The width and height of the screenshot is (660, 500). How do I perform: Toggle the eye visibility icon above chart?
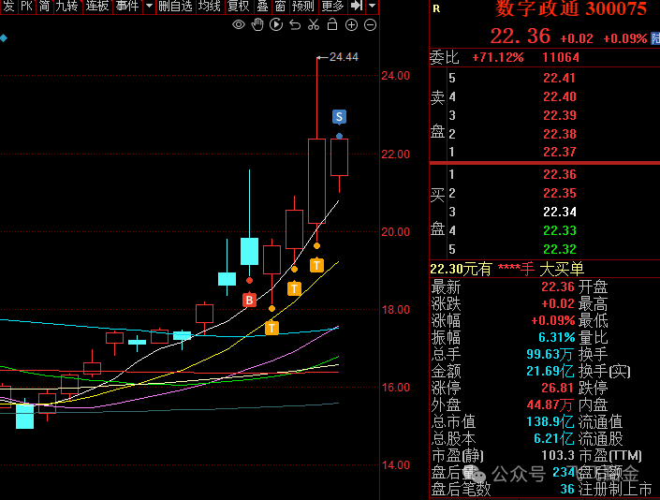[239, 25]
